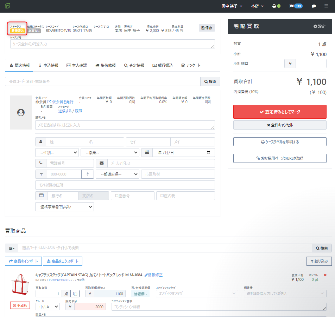Click the lightning address lookup button
This screenshot has height=317, width=335.
88,174
